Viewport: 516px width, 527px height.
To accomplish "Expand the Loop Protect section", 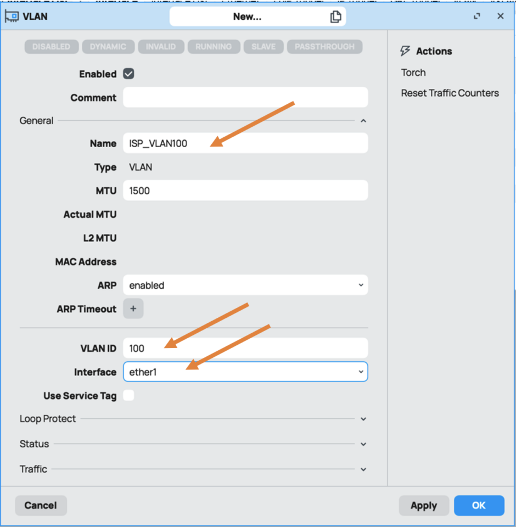I will pyautogui.click(x=363, y=418).
